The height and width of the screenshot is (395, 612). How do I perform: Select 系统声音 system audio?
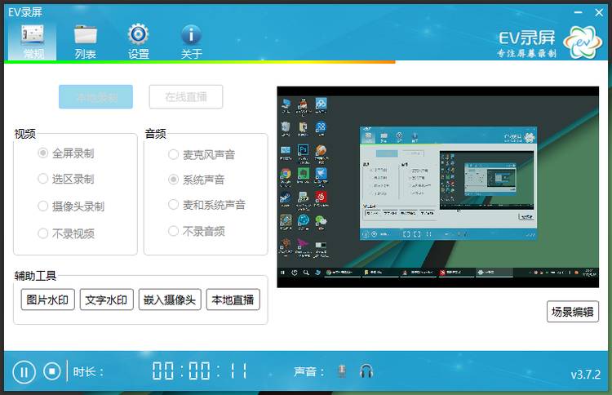(197, 180)
